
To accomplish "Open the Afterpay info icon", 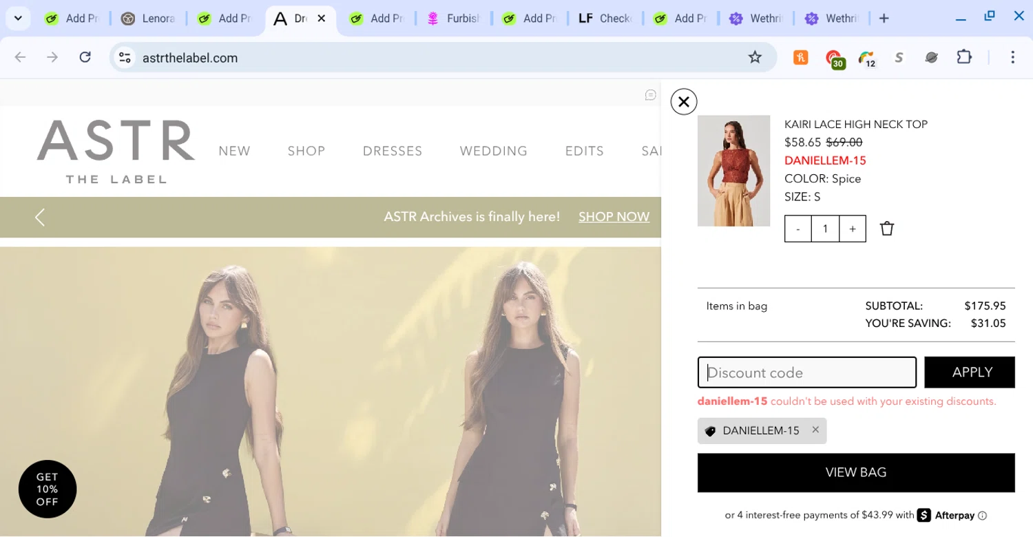I will [983, 516].
